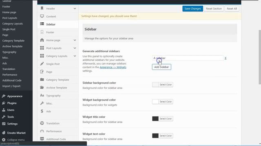Open Widget title color swatch
Screen dimensions: 261x146
pyautogui.click(x=155, y=119)
